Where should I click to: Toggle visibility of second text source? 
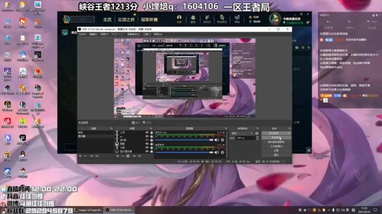147,136
